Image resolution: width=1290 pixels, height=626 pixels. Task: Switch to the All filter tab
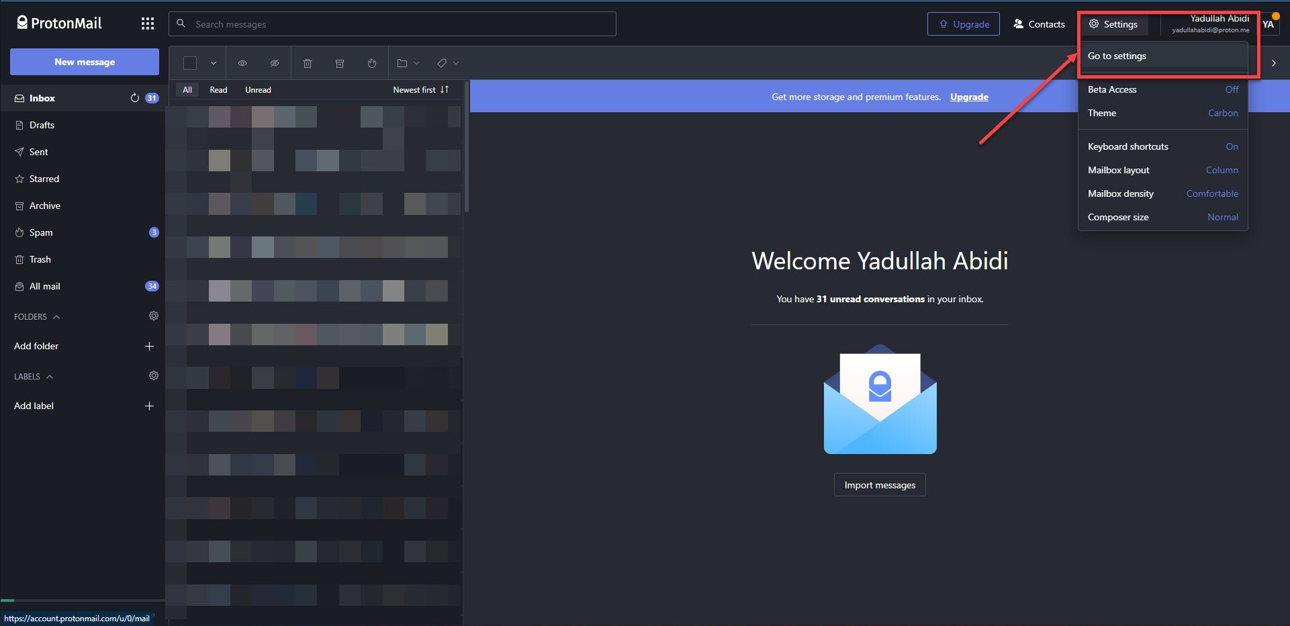click(187, 89)
